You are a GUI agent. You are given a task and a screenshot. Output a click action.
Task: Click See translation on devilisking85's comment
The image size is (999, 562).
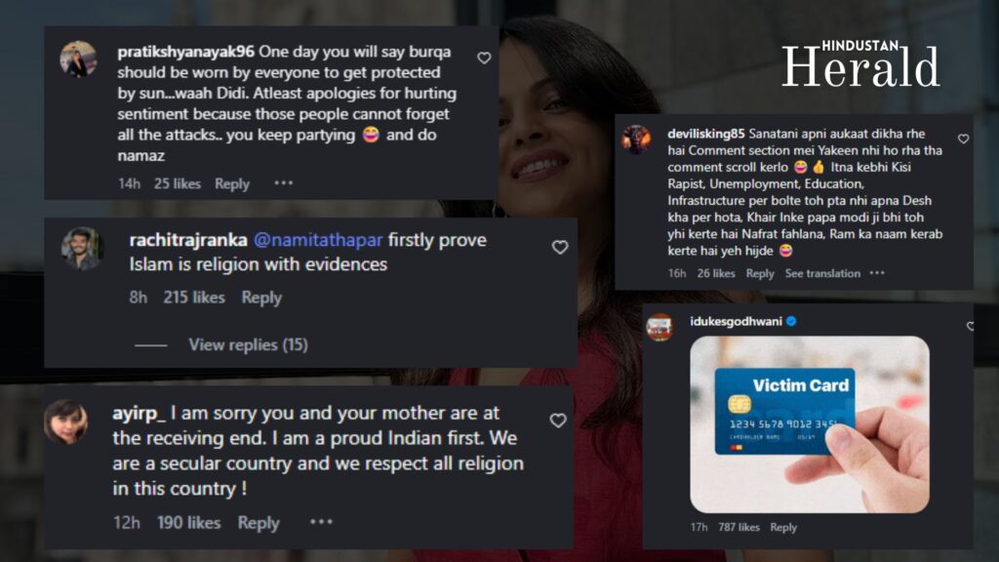[x=822, y=273]
